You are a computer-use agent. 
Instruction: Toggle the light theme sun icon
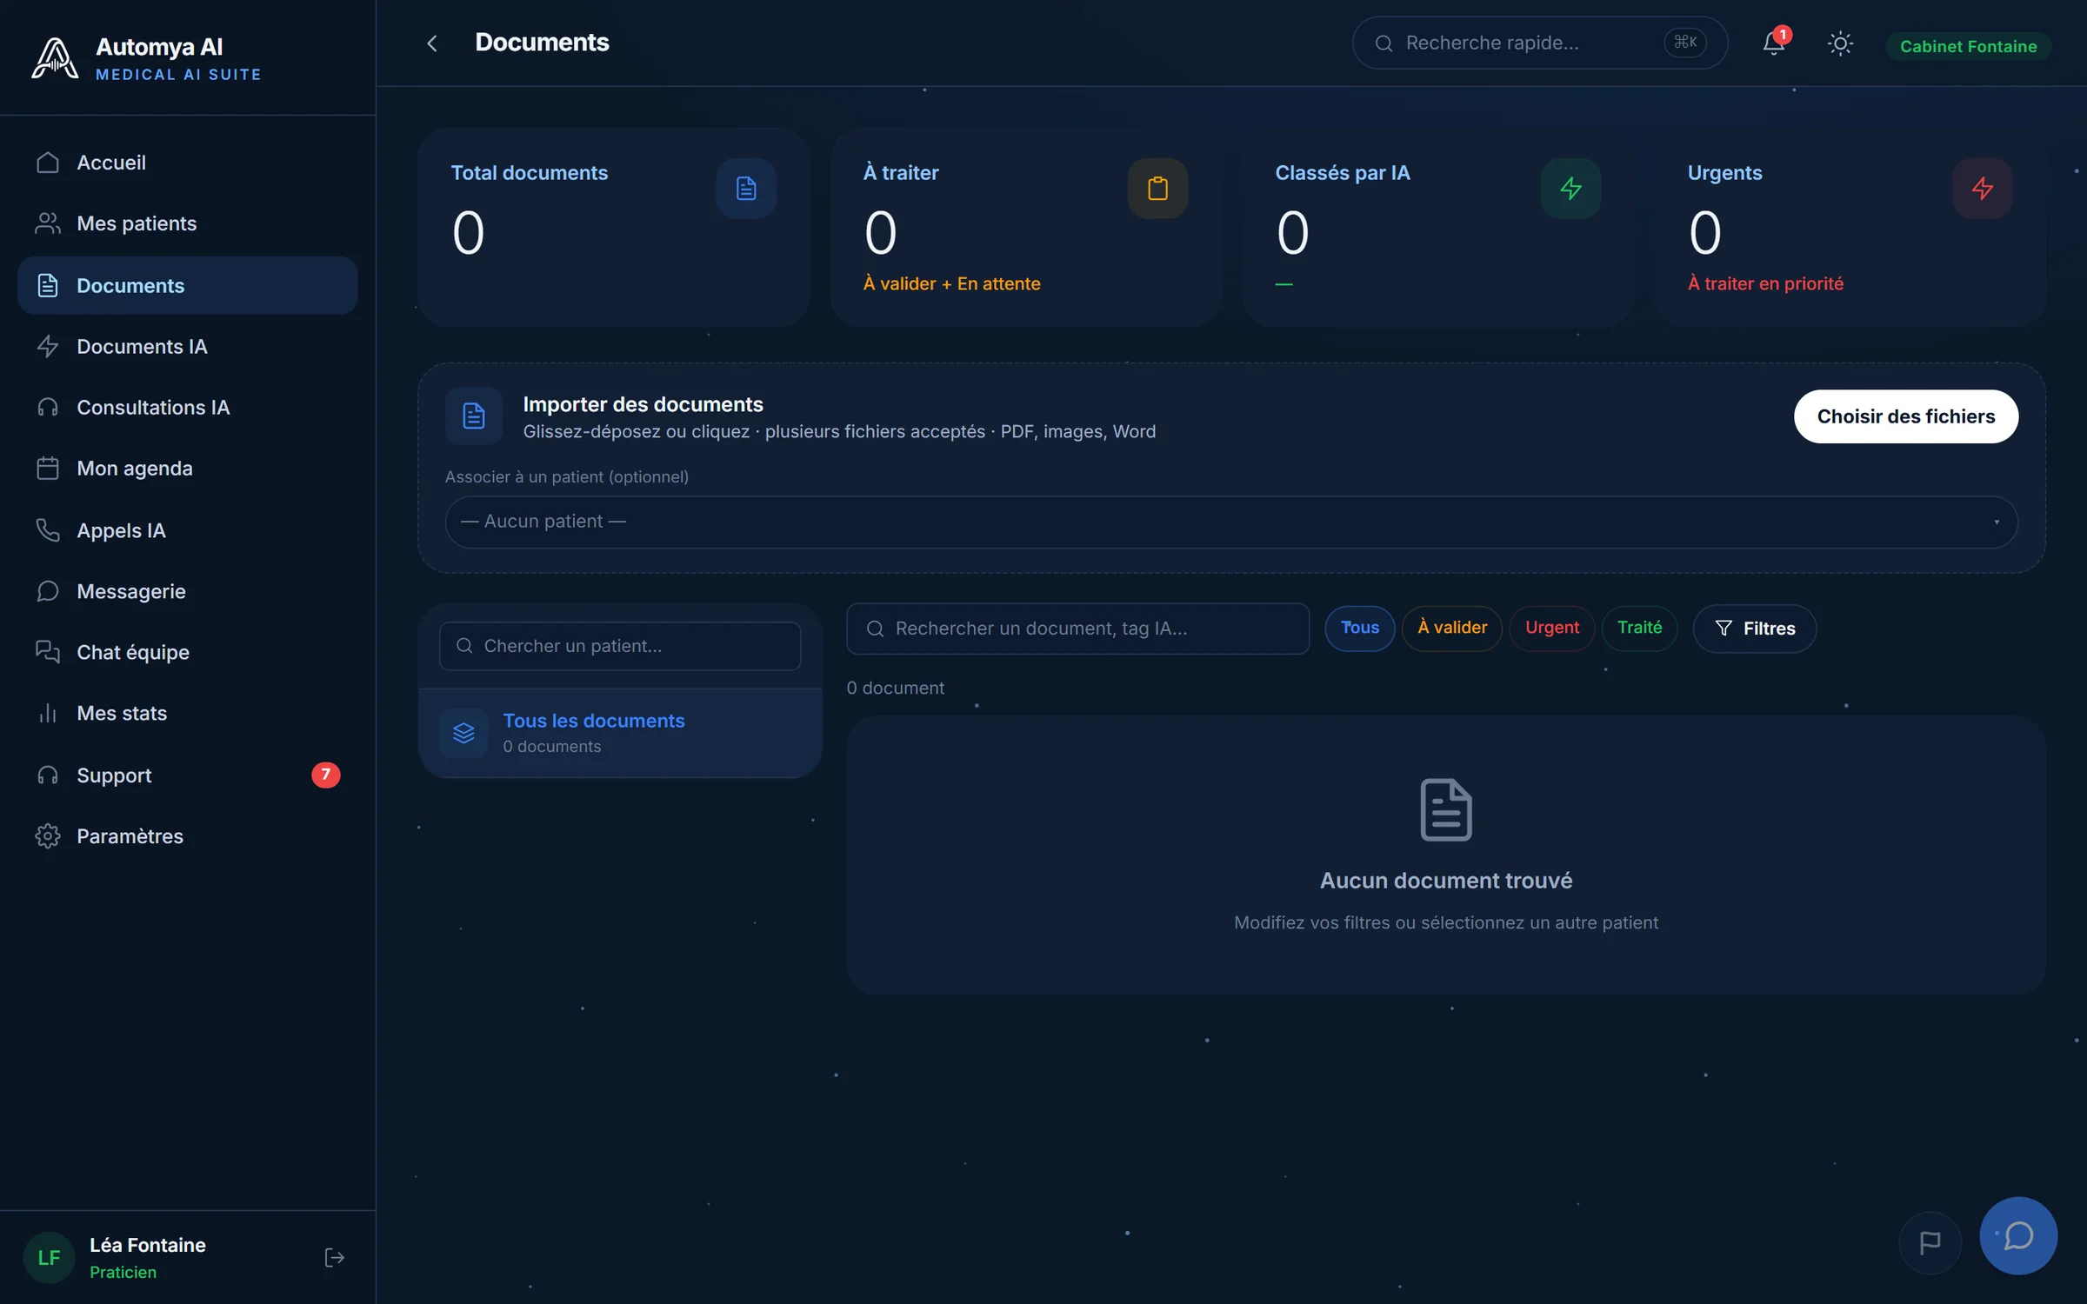pos(1840,43)
